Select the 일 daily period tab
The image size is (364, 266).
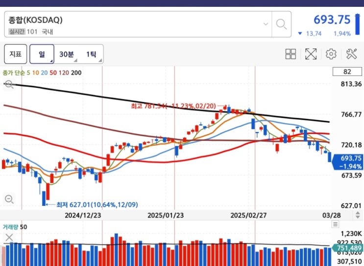coord(42,54)
